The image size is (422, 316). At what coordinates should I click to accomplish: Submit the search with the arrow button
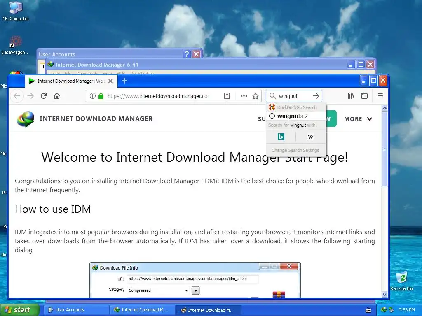pos(316,96)
